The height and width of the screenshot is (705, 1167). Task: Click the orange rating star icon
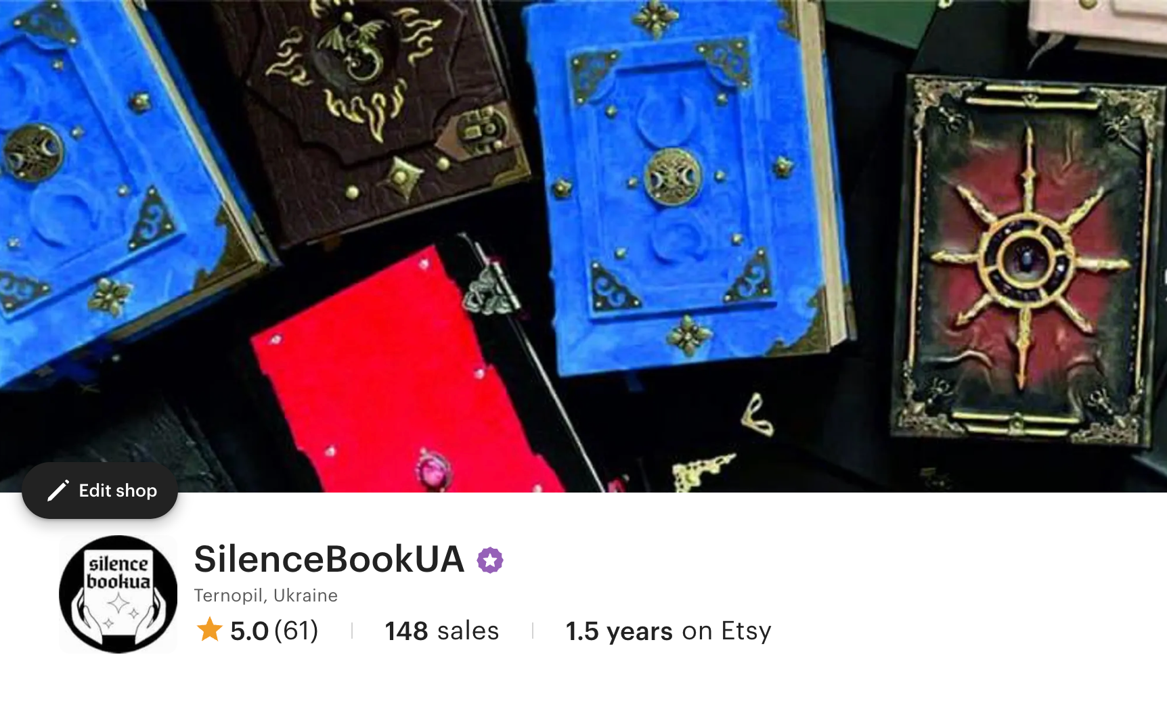pyautogui.click(x=209, y=630)
